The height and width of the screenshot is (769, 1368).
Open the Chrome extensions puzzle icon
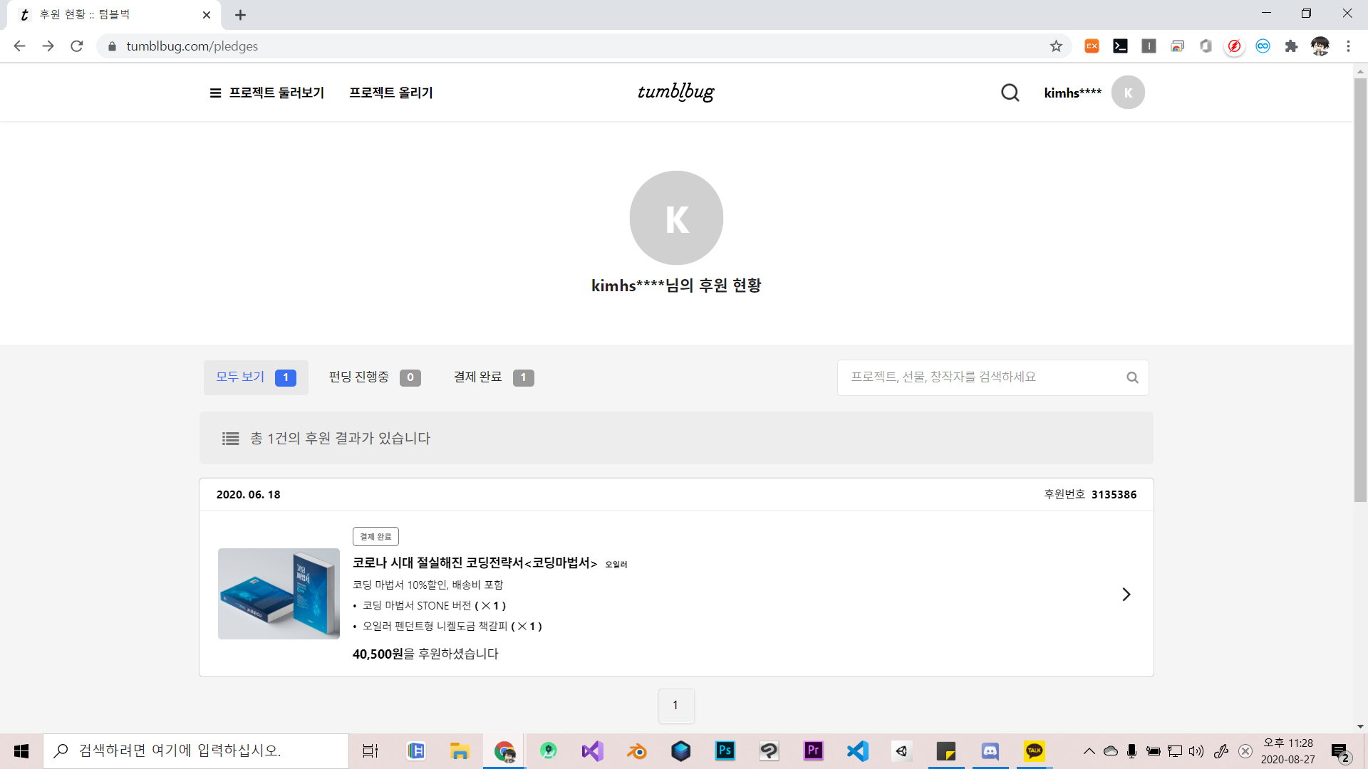[1291, 46]
